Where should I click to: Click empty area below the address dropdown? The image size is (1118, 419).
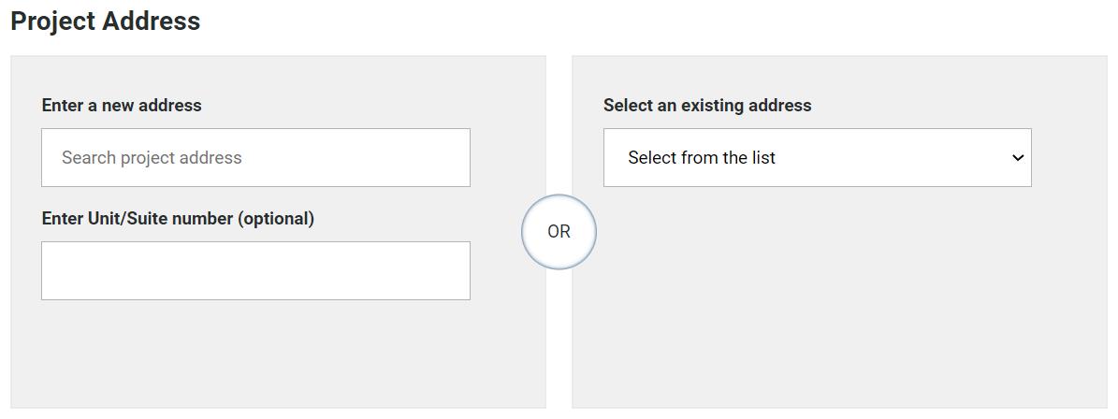[x=817, y=299]
